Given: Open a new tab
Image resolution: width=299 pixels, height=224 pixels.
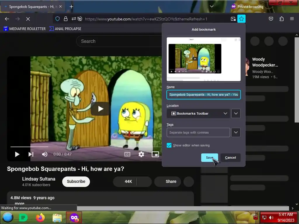Looking at the screenshot, I should tap(71, 7).
